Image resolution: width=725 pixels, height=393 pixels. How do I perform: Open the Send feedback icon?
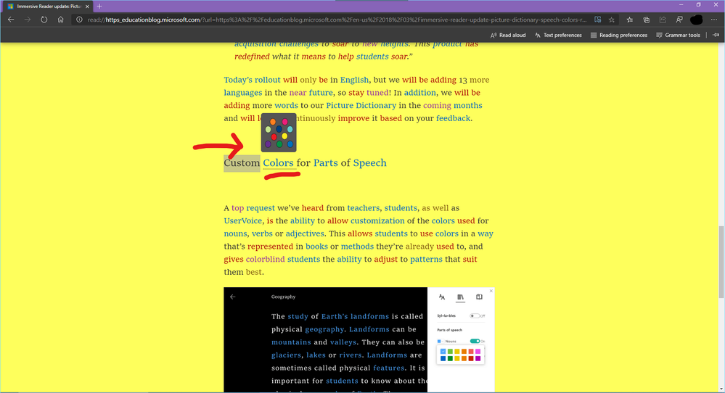679,20
